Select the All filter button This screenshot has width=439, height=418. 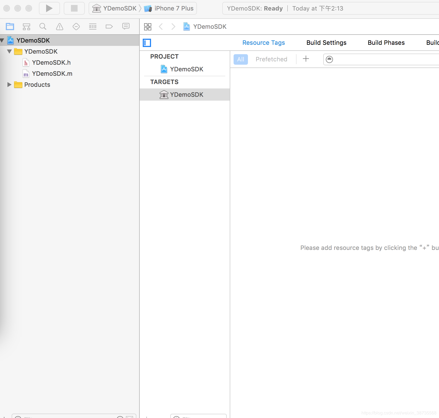coord(241,59)
